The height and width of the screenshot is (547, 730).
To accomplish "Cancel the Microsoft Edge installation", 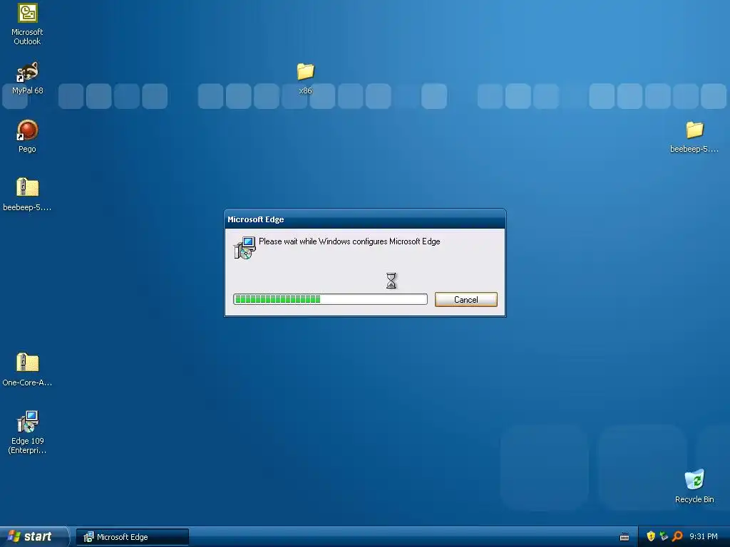I will (466, 300).
